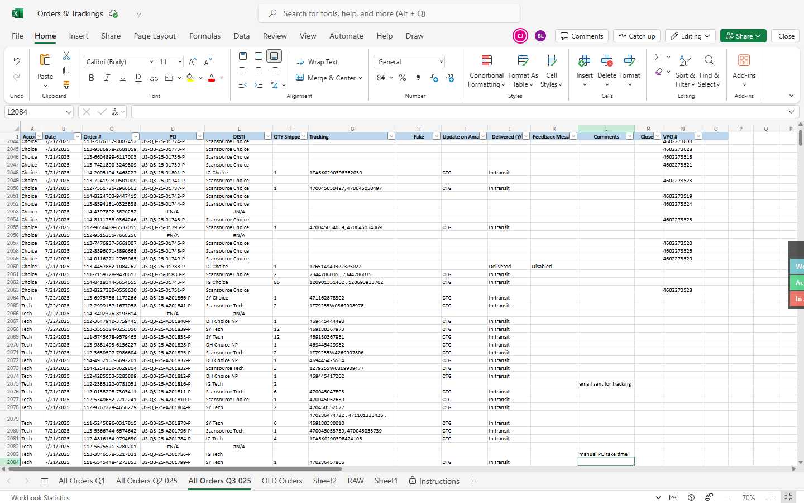The width and height of the screenshot is (804, 503).
Task: Toggle Bold formatting
Action: [92, 78]
